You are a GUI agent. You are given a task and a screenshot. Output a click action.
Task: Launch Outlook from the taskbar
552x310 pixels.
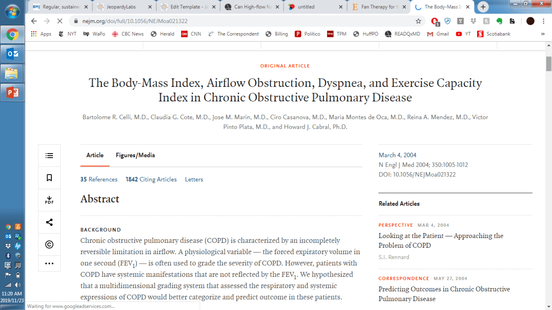pos(12,54)
